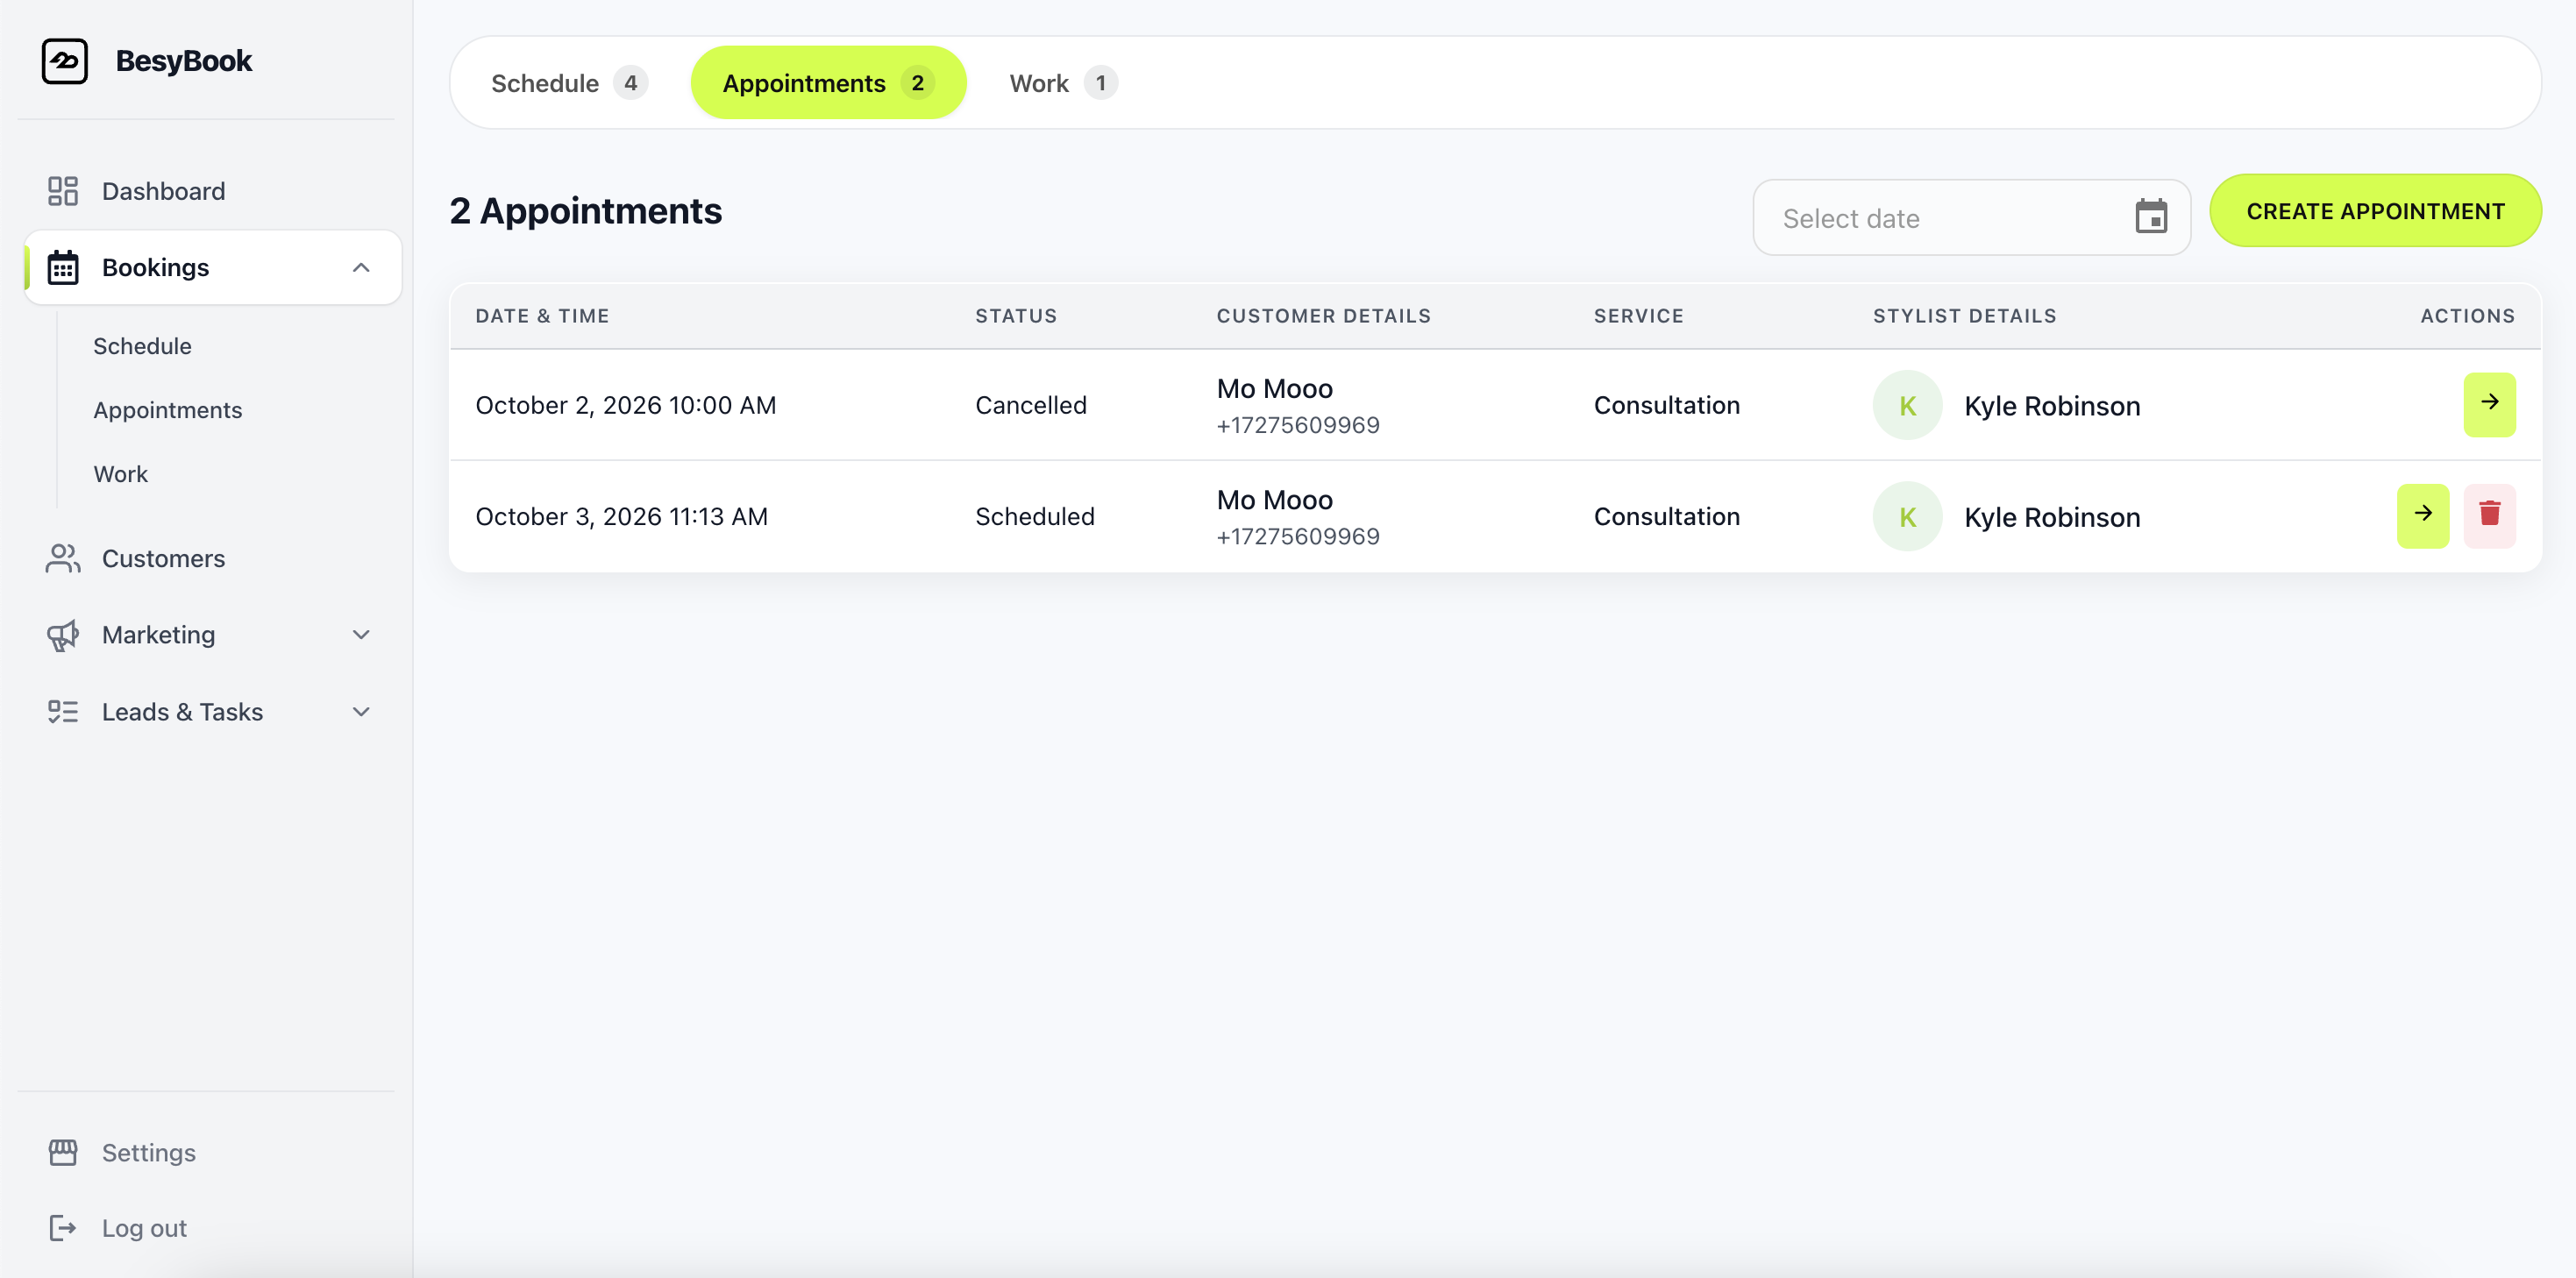Viewport: 2576px width, 1278px height.
Task: Open Appointments in sidebar submenu
Action: 168,410
